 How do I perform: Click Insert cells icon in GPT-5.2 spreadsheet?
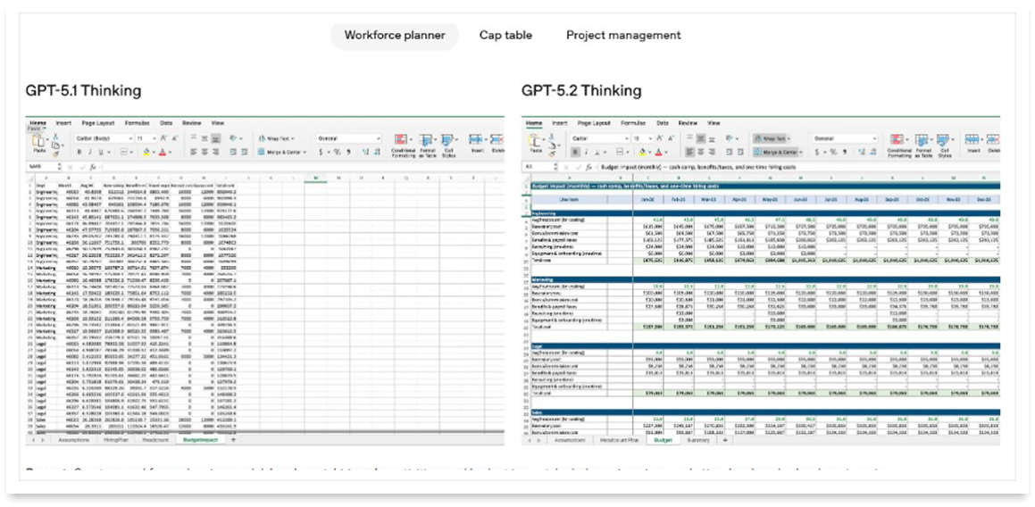(x=972, y=139)
